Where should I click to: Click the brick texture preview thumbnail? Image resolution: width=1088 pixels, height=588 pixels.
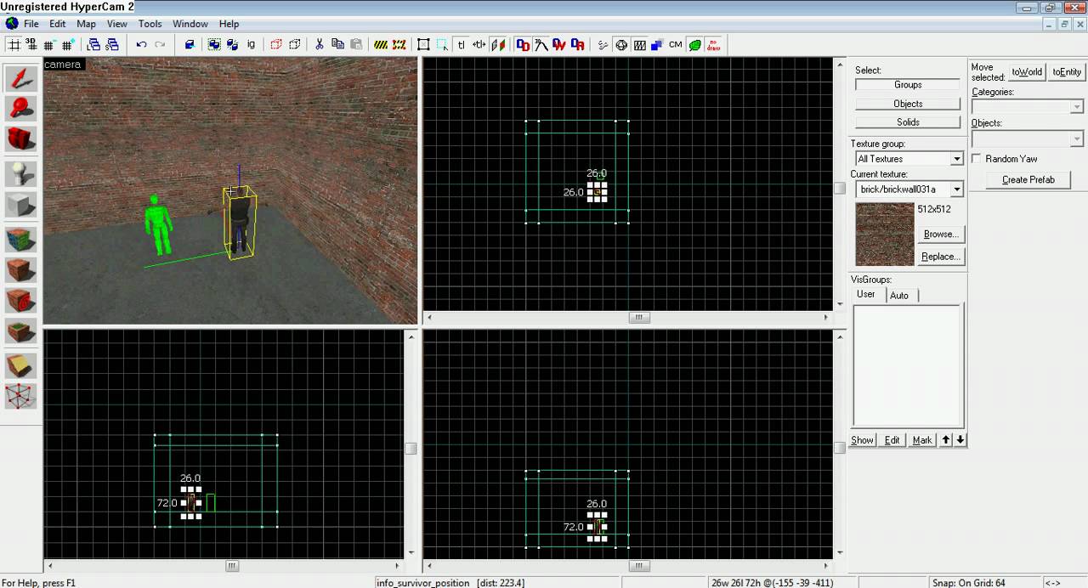click(885, 234)
